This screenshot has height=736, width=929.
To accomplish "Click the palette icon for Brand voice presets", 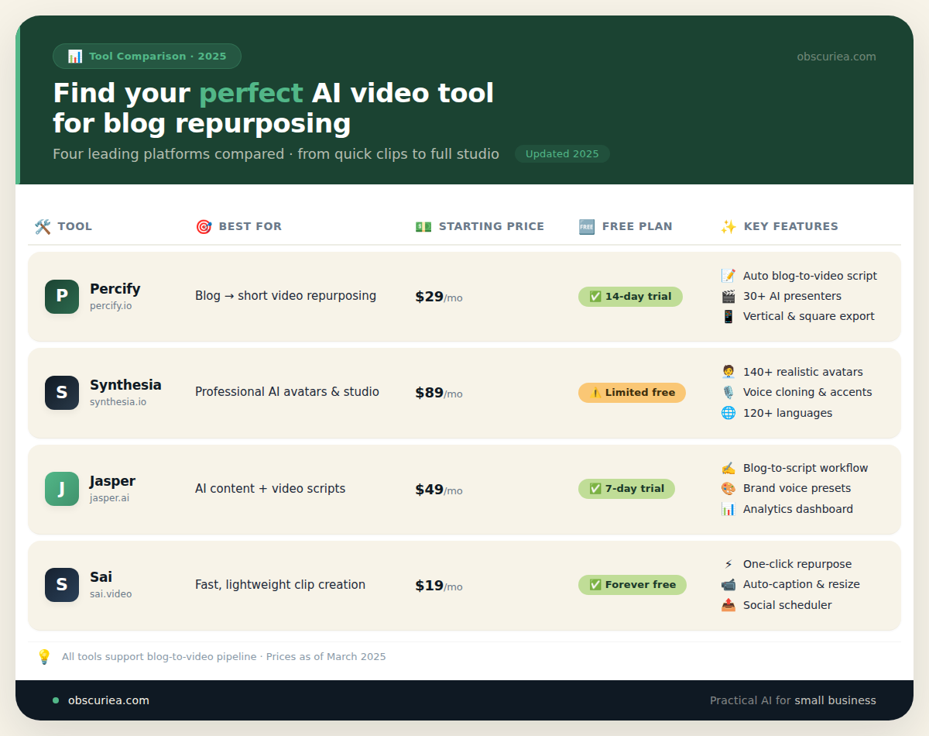I will click(x=728, y=488).
